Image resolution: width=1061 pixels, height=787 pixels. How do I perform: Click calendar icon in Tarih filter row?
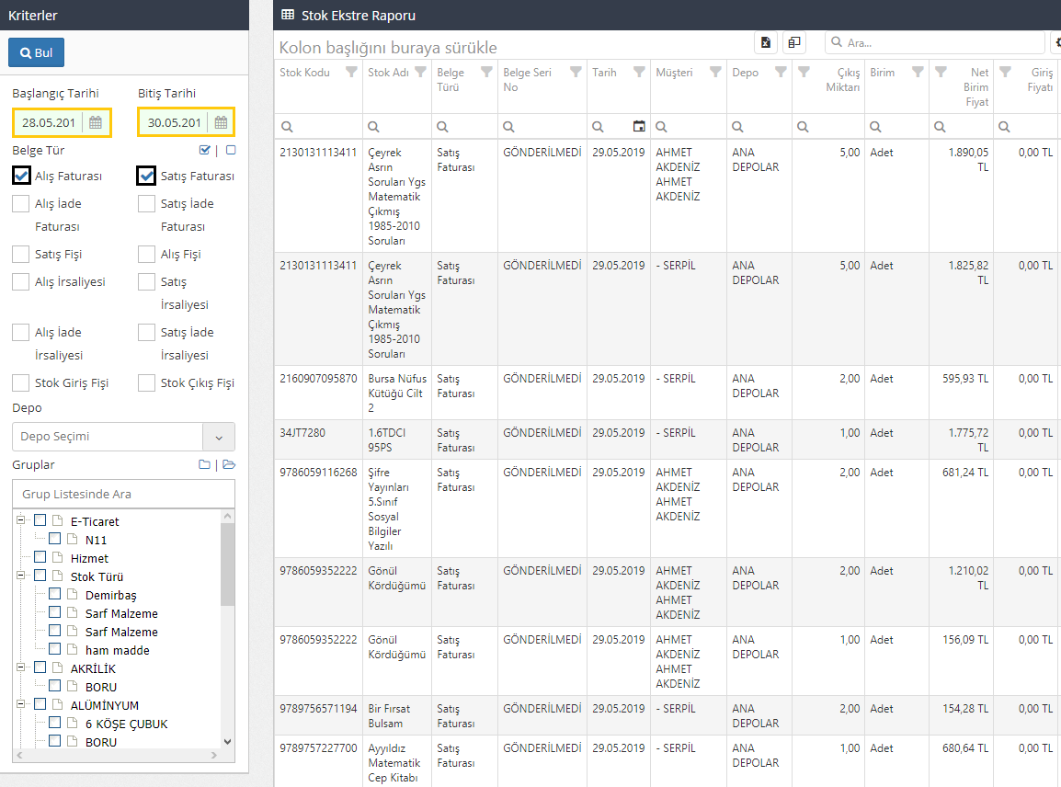pos(639,127)
